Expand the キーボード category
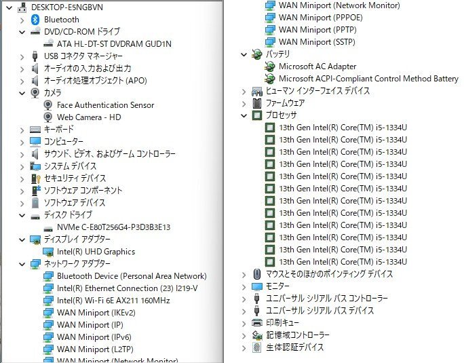464x363 pixels. [22, 130]
